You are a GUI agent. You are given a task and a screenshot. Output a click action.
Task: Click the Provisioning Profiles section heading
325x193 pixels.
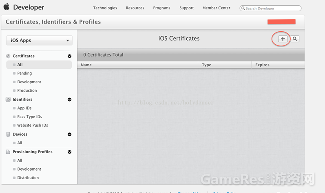[x=32, y=152]
